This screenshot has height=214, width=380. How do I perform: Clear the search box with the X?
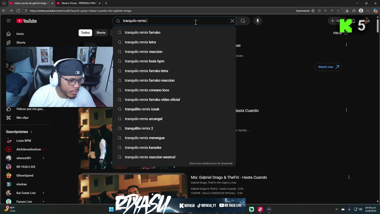pos(232,21)
